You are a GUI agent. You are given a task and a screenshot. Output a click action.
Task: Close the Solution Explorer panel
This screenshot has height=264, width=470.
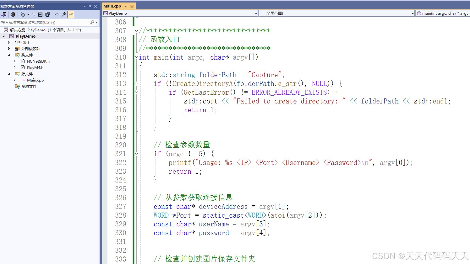96,6
